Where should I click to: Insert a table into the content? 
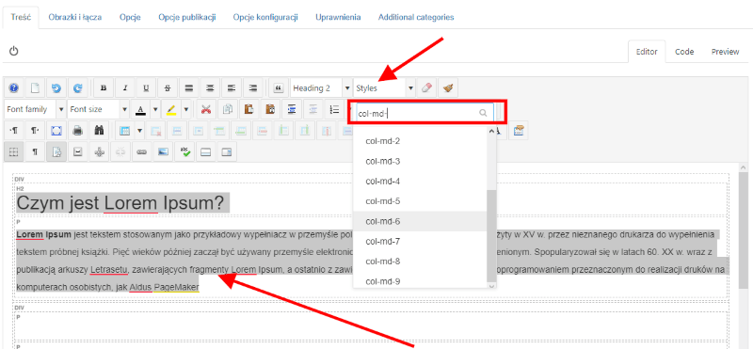tap(124, 131)
